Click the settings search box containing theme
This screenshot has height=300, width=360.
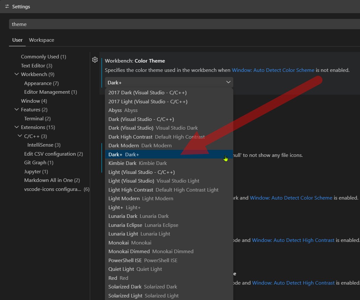click(x=184, y=24)
